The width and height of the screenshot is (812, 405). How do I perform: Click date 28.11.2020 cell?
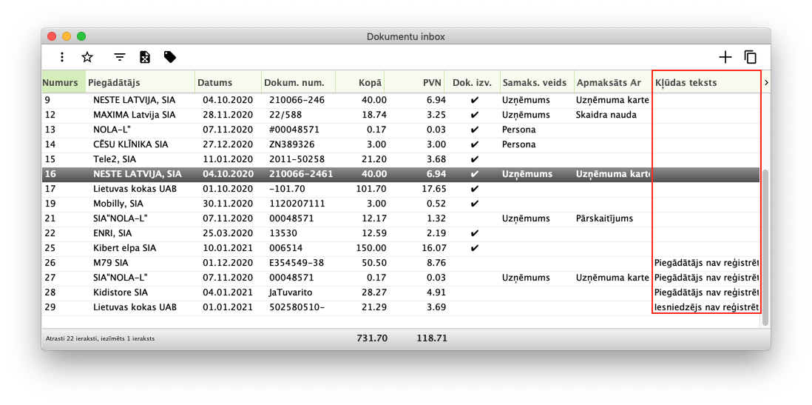pyautogui.click(x=228, y=115)
